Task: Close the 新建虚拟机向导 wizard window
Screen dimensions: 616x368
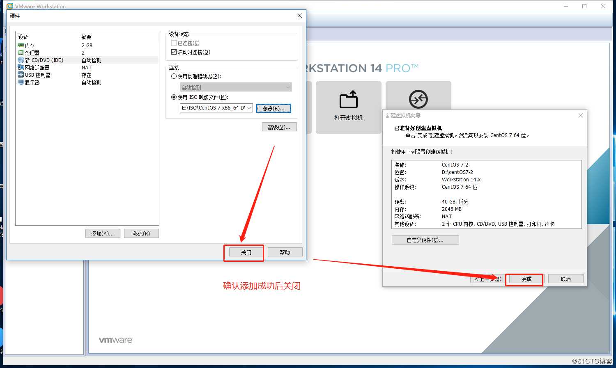Action: [580, 115]
